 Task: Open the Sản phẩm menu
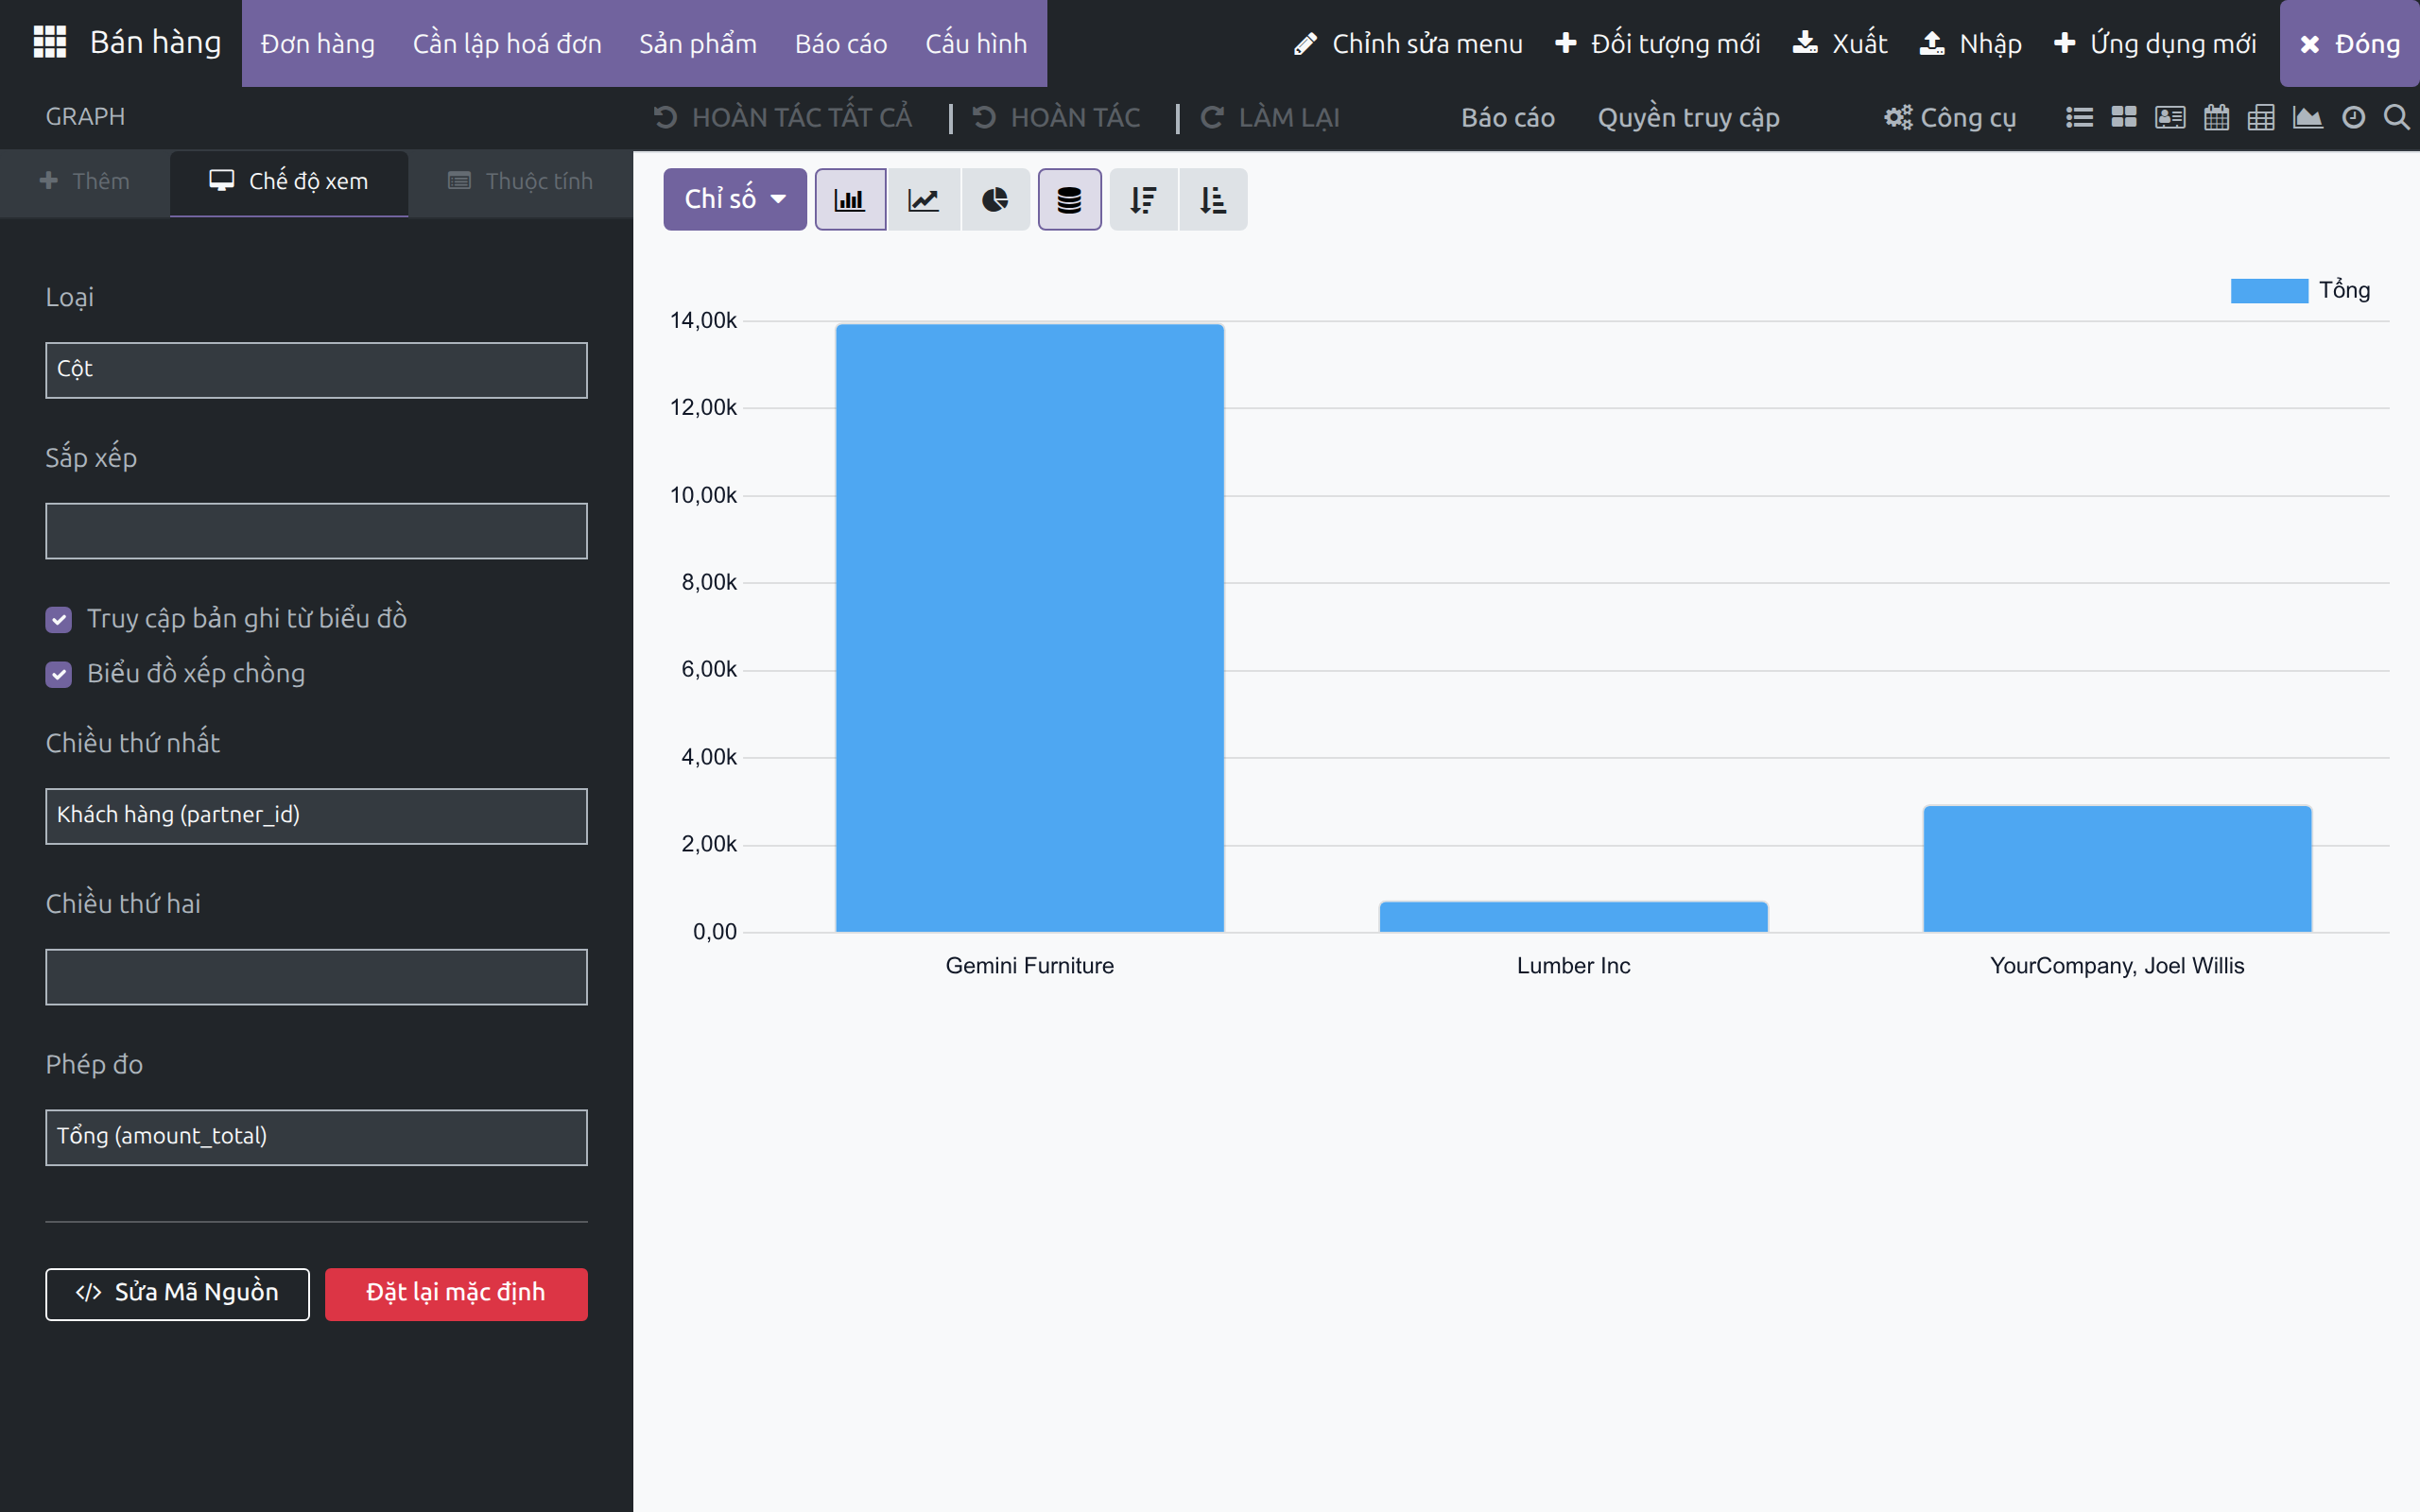[x=698, y=44]
